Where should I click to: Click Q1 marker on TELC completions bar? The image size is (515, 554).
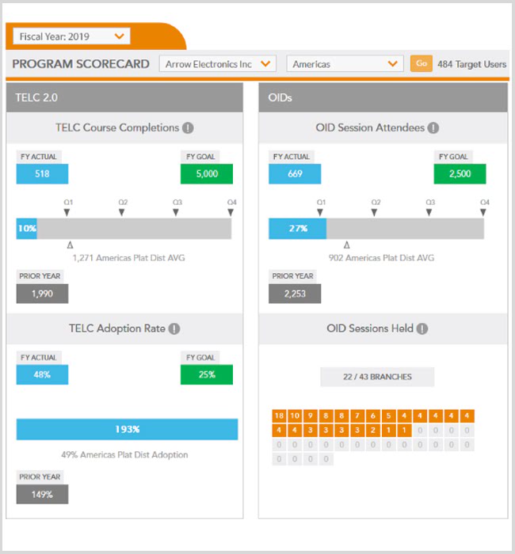coord(67,211)
